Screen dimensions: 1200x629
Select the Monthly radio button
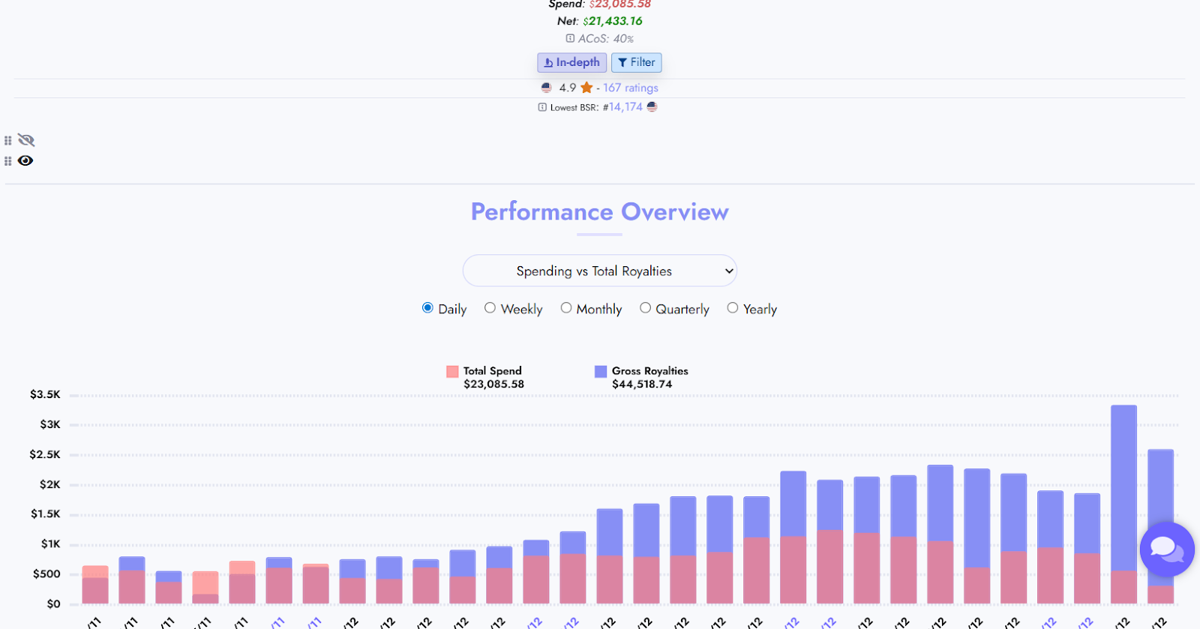pyautogui.click(x=566, y=308)
